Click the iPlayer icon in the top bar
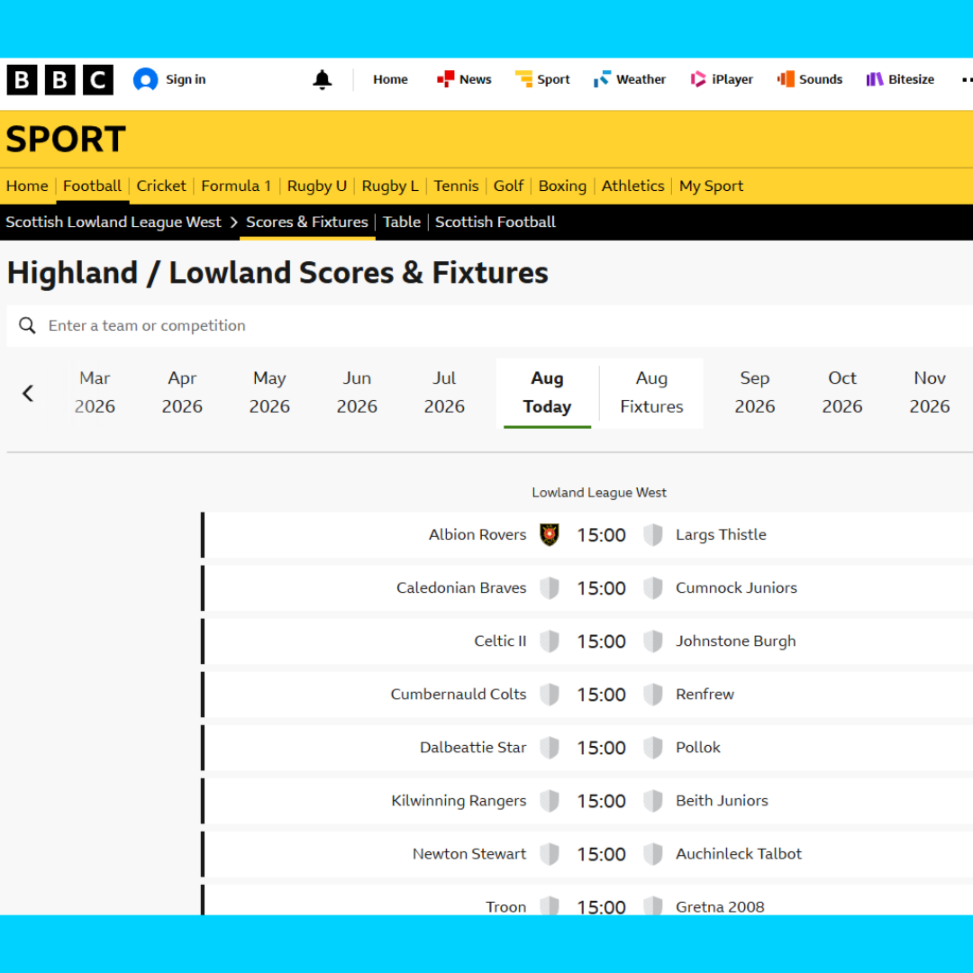Image resolution: width=973 pixels, height=973 pixels. pyautogui.click(x=698, y=79)
